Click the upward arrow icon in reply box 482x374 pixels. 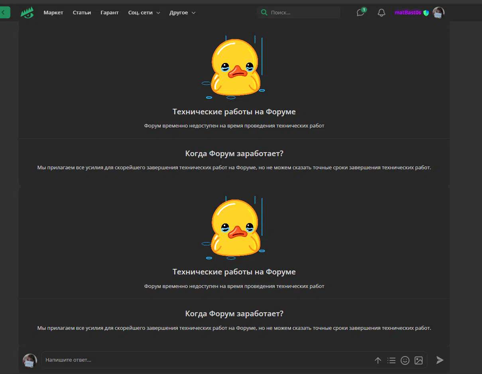coord(378,360)
